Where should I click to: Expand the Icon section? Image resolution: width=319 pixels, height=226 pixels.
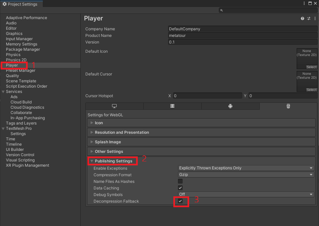tap(201, 123)
